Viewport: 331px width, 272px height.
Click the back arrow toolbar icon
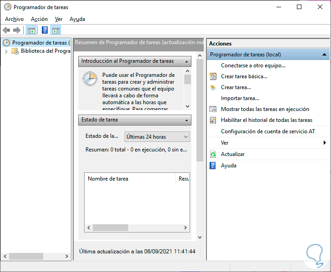6,30
